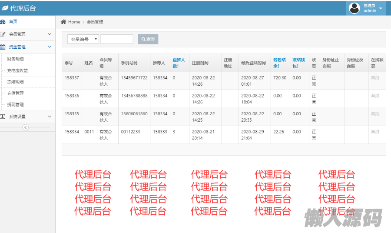Click the search text input field
The height and width of the screenshot is (233, 391).
116,39
